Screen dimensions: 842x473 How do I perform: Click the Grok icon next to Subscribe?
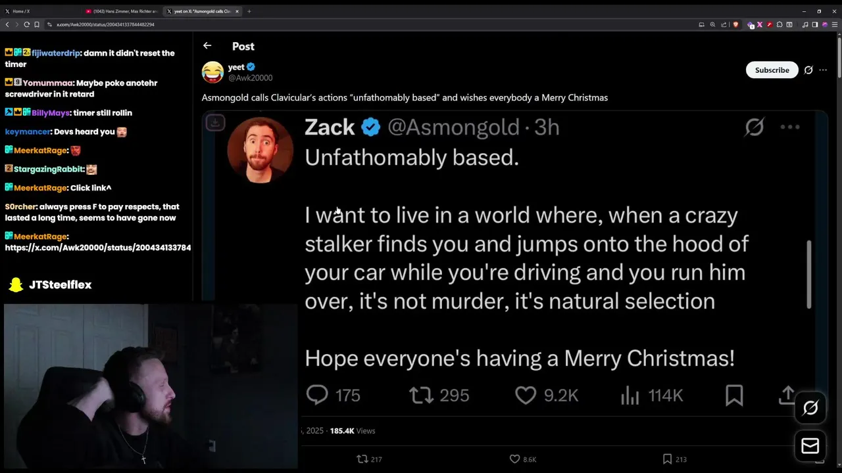[808, 70]
